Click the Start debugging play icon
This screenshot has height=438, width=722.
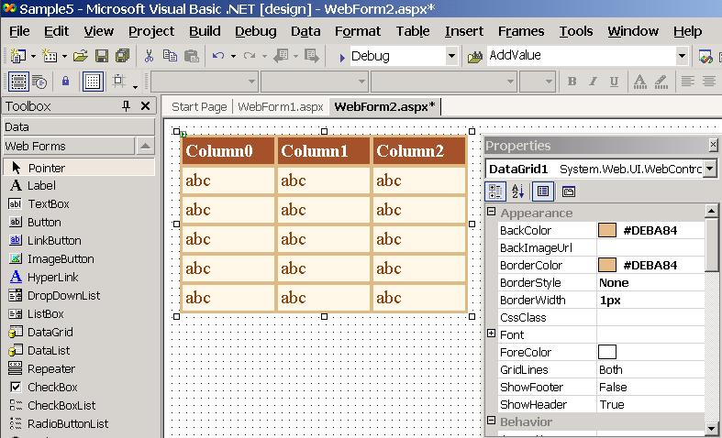click(x=341, y=58)
